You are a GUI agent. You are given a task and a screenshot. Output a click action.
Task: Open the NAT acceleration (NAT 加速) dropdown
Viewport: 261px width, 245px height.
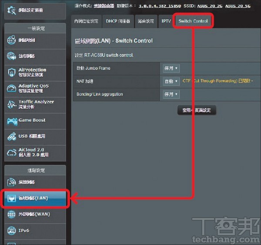click(171, 81)
